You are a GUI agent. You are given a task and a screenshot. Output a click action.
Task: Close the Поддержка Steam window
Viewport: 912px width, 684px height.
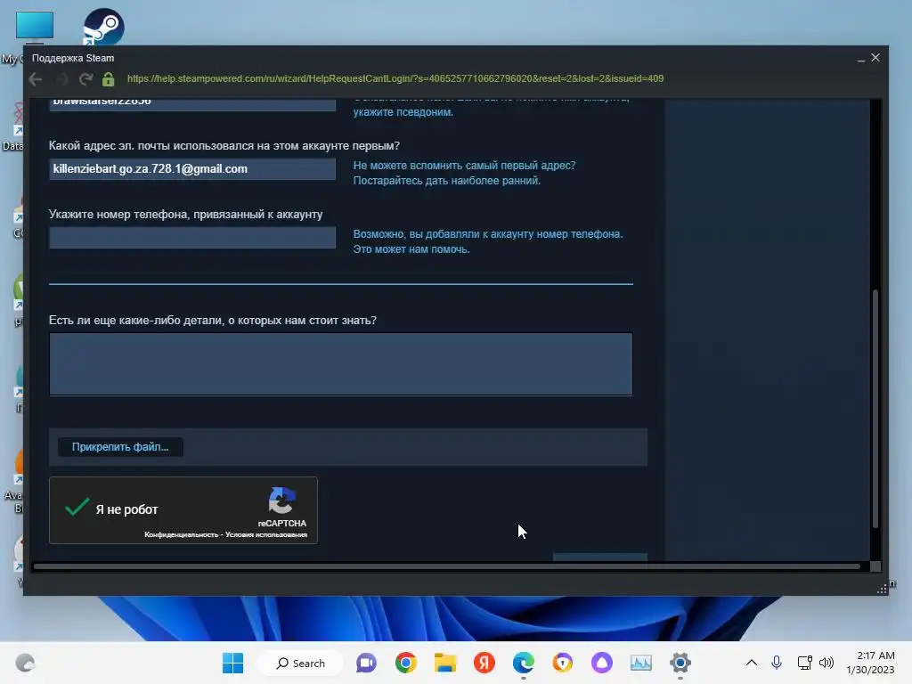[x=875, y=58]
